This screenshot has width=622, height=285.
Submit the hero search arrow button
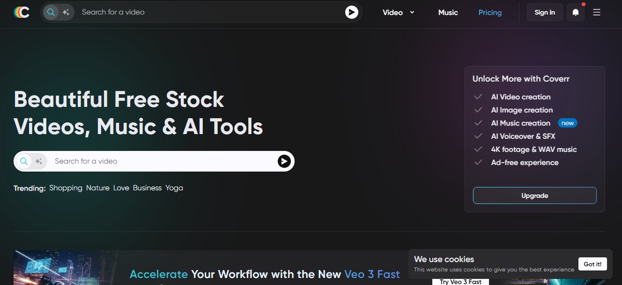point(284,161)
